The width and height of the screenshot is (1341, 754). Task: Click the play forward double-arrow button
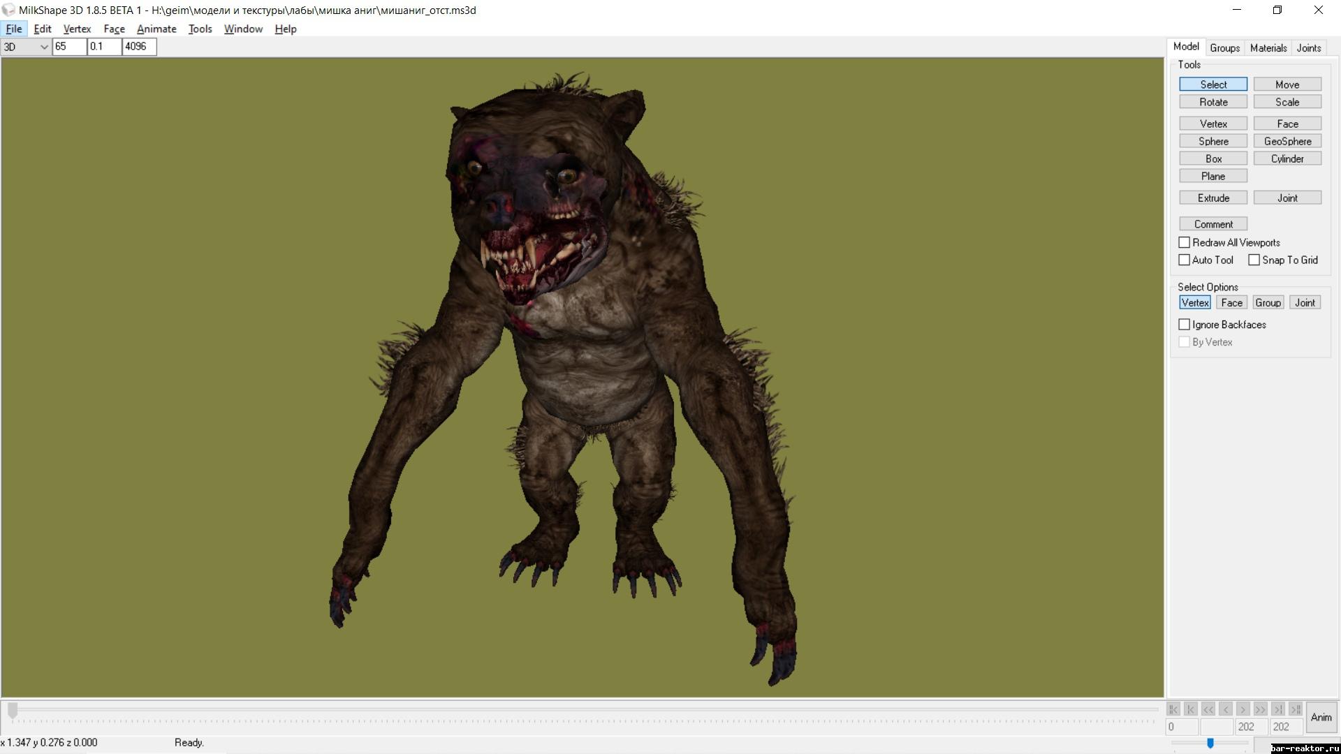1261,709
